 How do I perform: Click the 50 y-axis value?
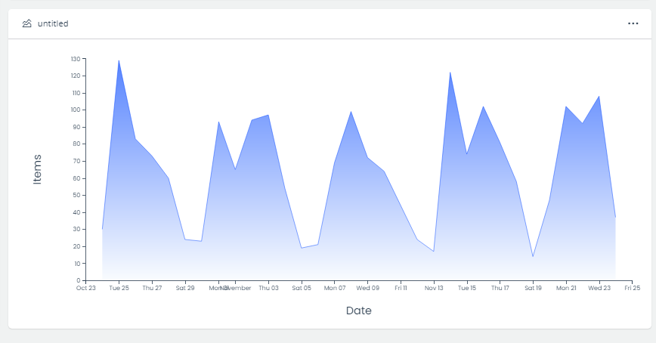point(76,196)
